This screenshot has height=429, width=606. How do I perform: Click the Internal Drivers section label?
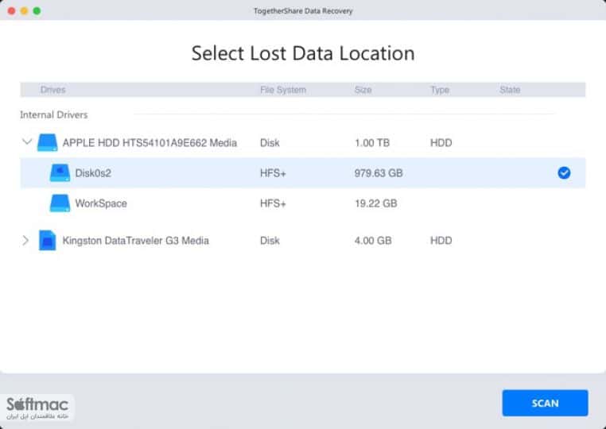click(x=54, y=114)
